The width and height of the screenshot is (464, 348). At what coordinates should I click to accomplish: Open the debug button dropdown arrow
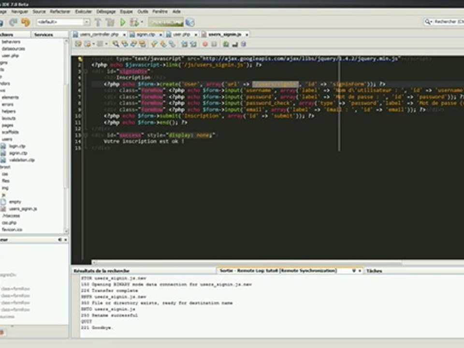coord(142,22)
